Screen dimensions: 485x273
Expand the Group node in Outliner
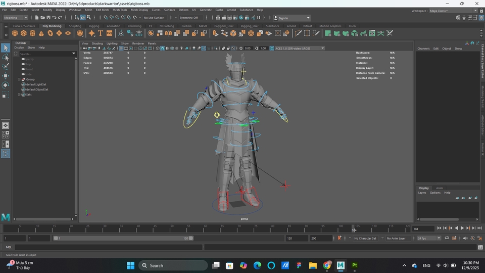(x=19, y=79)
